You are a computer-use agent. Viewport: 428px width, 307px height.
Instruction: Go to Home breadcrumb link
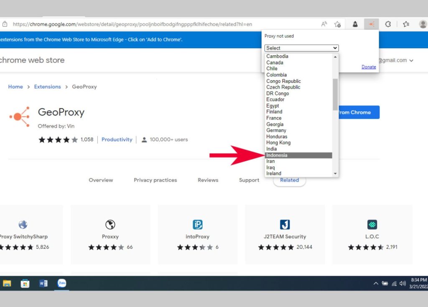click(15, 87)
